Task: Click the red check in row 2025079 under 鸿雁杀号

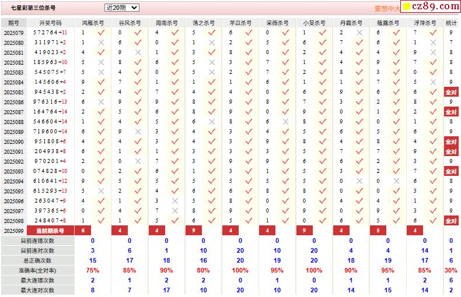Action: click(101, 33)
